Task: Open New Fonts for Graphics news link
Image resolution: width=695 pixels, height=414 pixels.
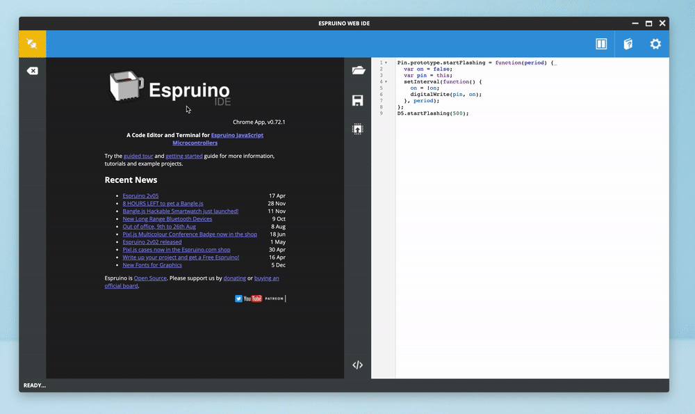Action: tap(152, 265)
